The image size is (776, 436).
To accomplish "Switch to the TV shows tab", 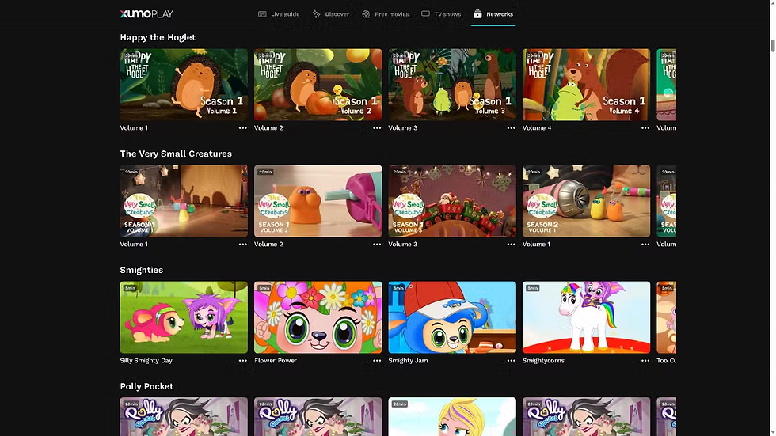I will pos(441,13).
